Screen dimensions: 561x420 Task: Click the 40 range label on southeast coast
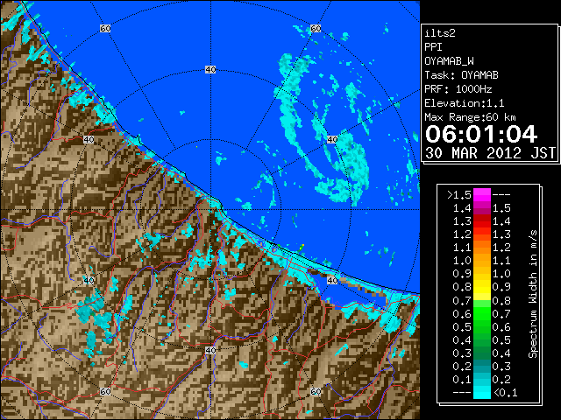[332, 280]
